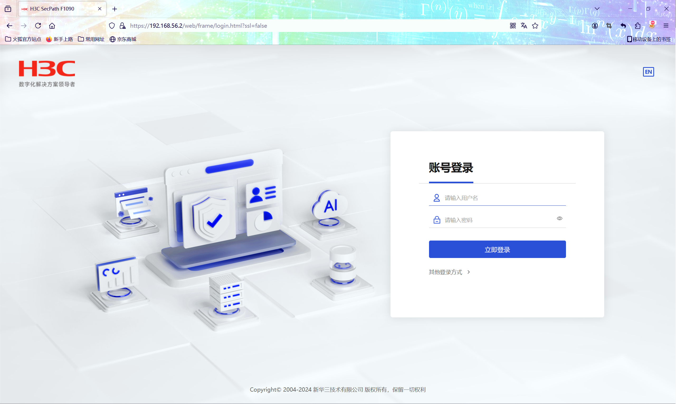Expand 其他登录方式 other login options
Viewport: 676px width, 404px height.
pyautogui.click(x=449, y=272)
